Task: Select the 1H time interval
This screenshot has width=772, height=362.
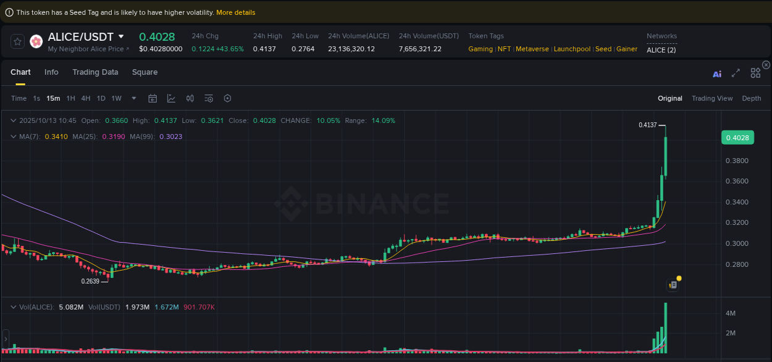Action: coord(70,98)
